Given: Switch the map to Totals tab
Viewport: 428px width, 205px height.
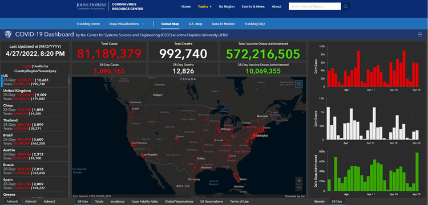Looking at the screenshot, I should tap(99, 202).
